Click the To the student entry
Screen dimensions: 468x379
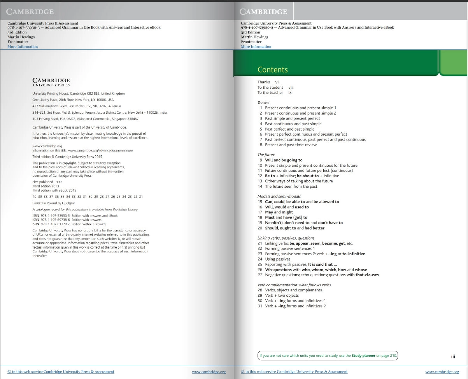270,87
